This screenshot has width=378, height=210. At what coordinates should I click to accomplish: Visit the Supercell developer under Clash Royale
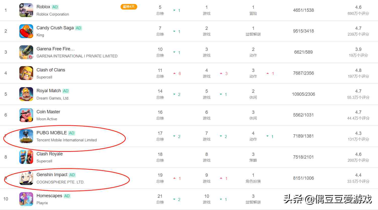pyautogui.click(x=44, y=161)
